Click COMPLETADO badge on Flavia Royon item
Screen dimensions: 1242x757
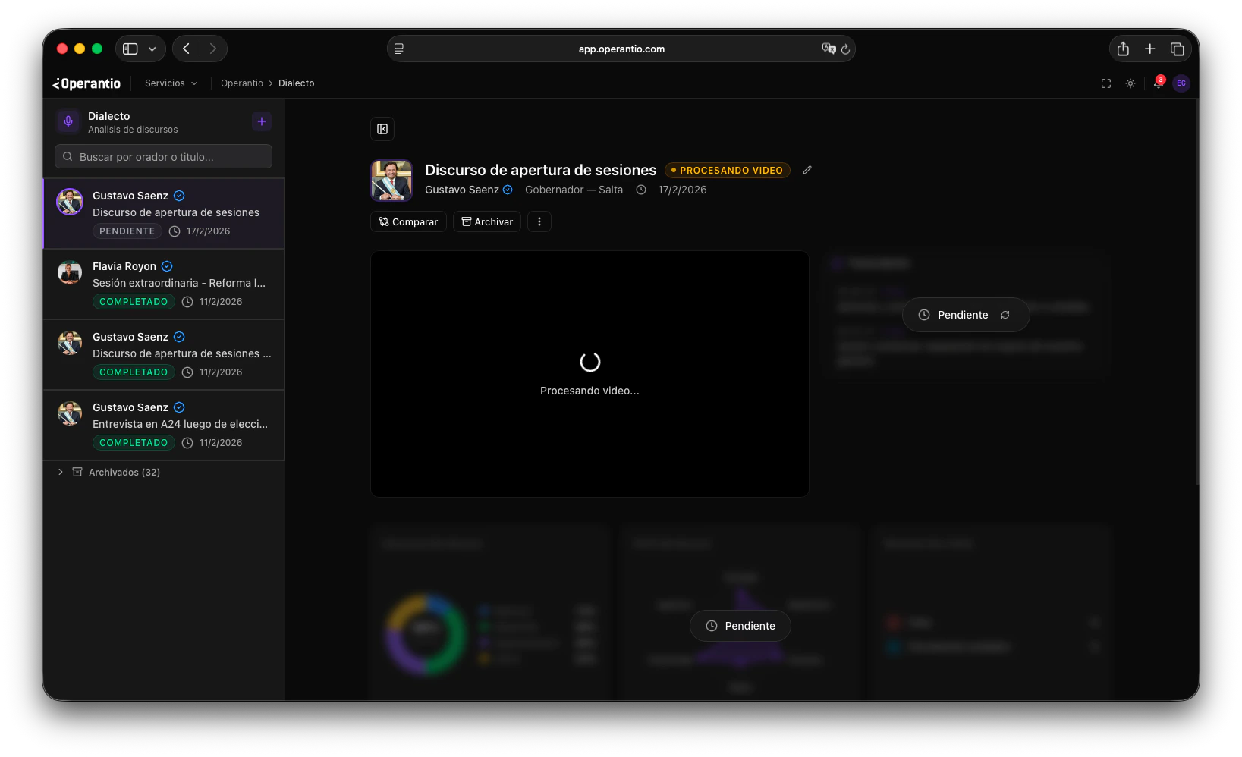point(134,302)
